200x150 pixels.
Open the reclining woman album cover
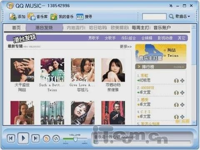[x=82, y=112]
